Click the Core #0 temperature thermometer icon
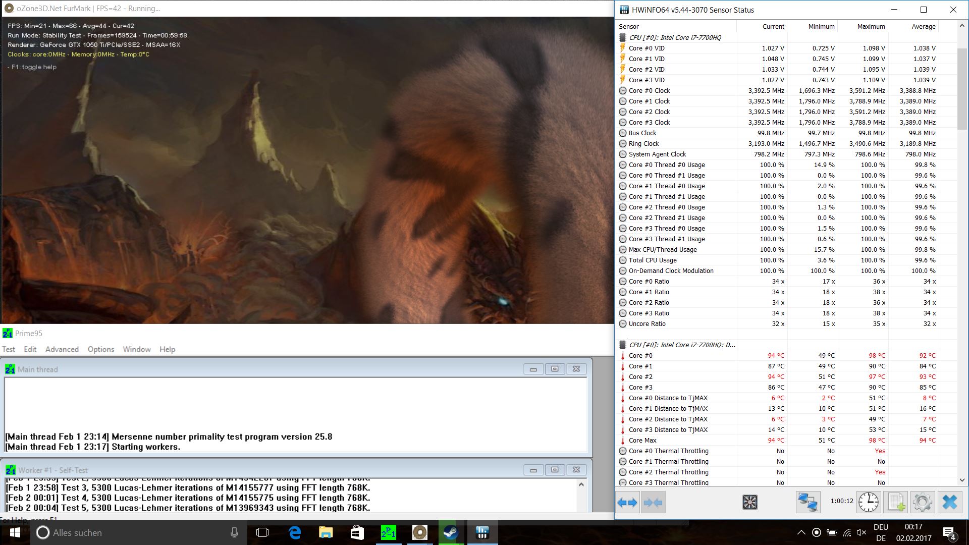The width and height of the screenshot is (969, 545). coord(623,356)
